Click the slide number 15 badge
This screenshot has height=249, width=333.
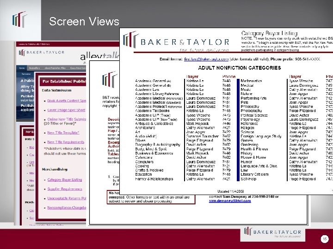pyautogui.click(x=325, y=239)
